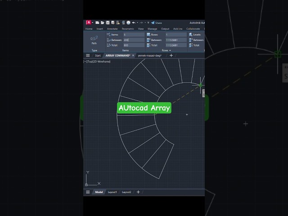
Task: Expand the application menu arrow beside A logo
Action: [93, 22]
